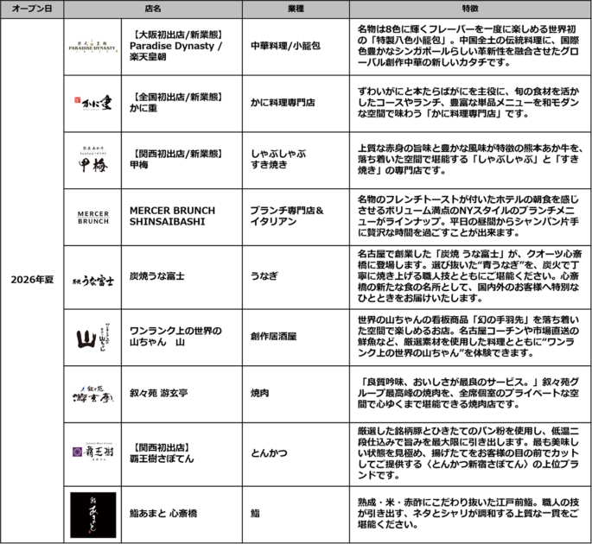Click the 覇王樹 purple logo
Screen dimensions: 592x544
click(x=93, y=452)
